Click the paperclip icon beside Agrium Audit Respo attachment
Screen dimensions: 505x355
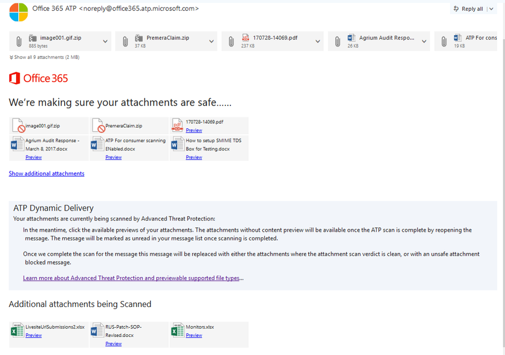click(x=338, y=41)
